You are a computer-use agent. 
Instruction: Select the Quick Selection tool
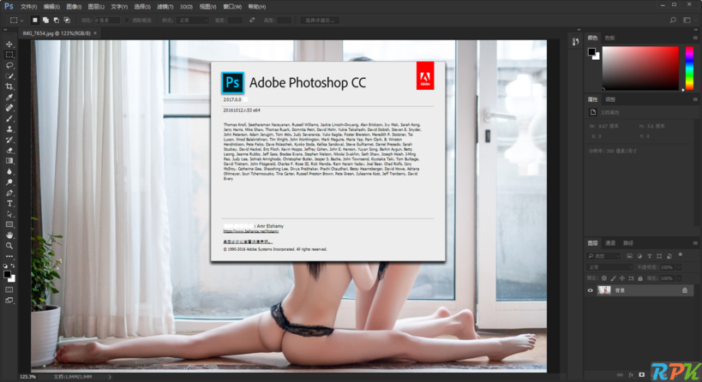(9, 76)
